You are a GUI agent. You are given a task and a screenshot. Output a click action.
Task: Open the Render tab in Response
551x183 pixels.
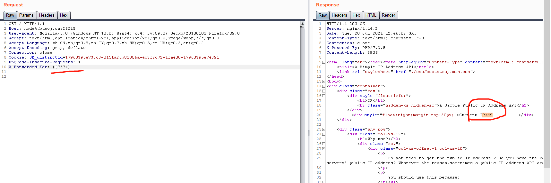[x=389, y=15]
